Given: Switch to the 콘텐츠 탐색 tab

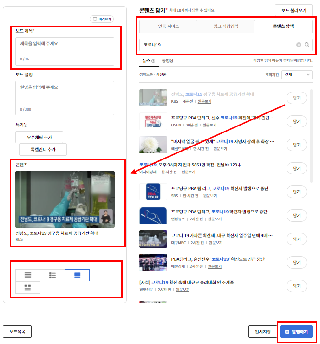Looking at the screenshot, I should pyautogui.click(x=283, y=26).
